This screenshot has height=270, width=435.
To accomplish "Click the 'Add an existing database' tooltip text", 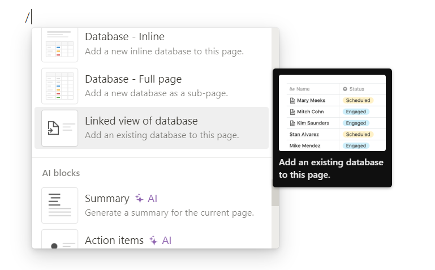I will click(331, 169).
